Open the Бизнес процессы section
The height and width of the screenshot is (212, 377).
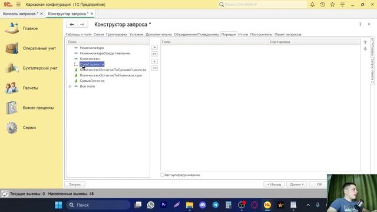click(38, 108)
